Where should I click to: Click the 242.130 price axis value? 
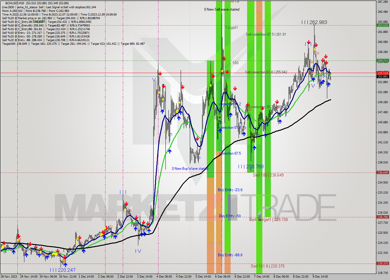coord(383,142)
